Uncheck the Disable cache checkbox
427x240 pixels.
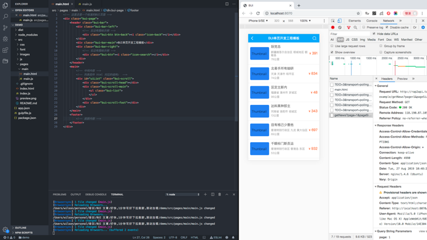pyautogui.click(x=388, y=27)
